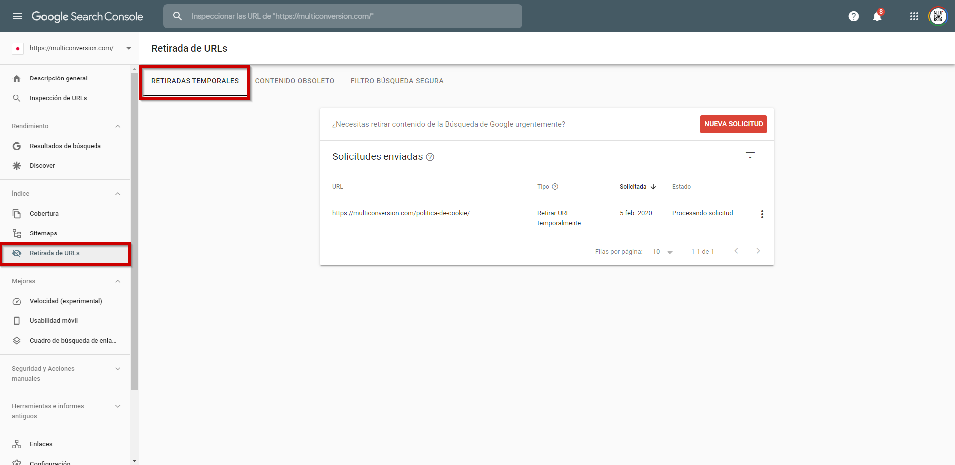Click help icon next to Tipo column

coord(555,187)
